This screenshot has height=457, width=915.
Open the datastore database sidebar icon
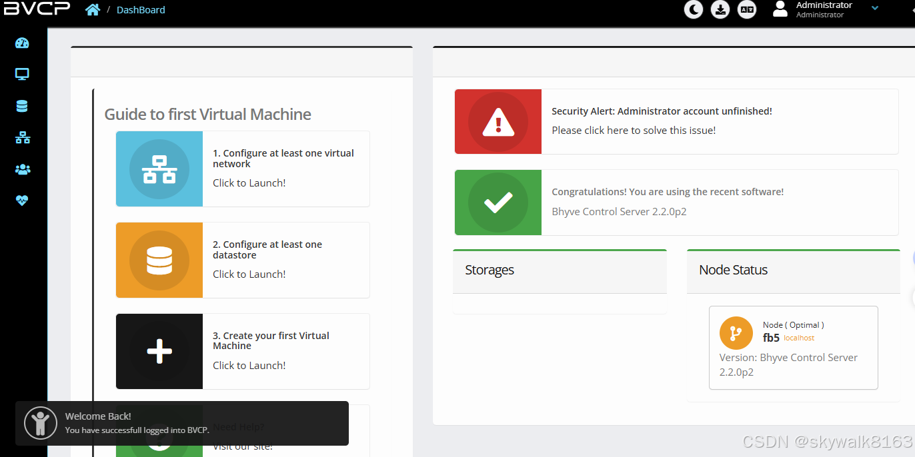pos(22,106)
